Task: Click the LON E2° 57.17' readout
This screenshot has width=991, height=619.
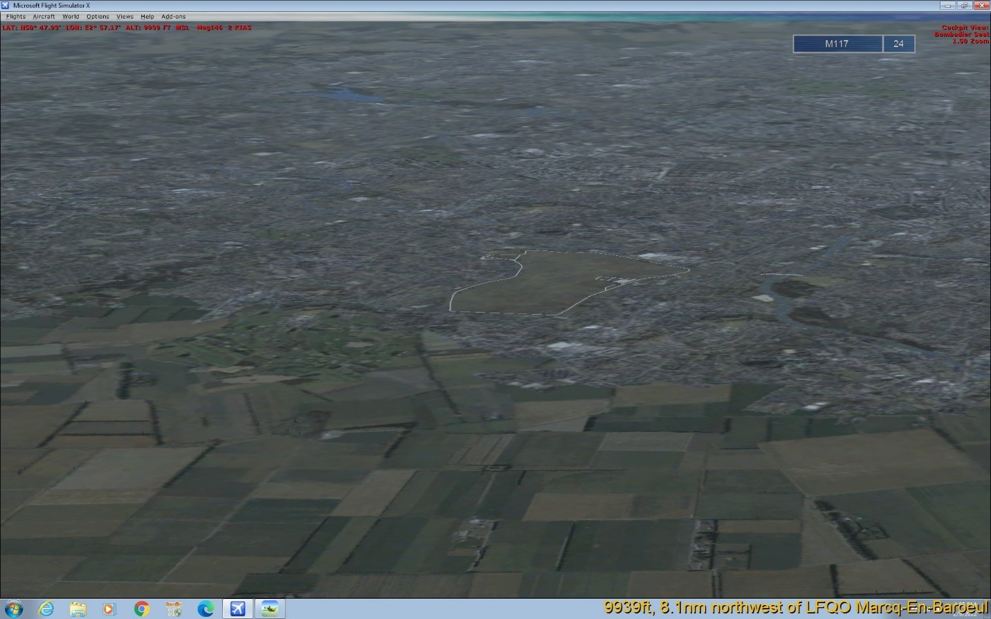Action: [93, 28]
